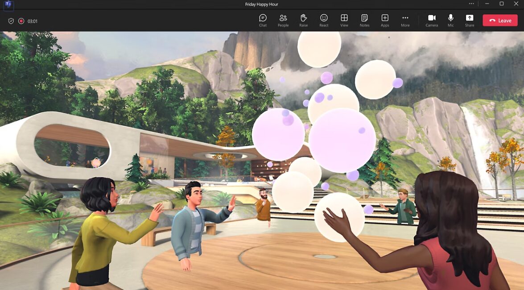Screen dimensions: 524x290
Task: Select the bearded avatar in orange
Action: (x=263, y=205)
